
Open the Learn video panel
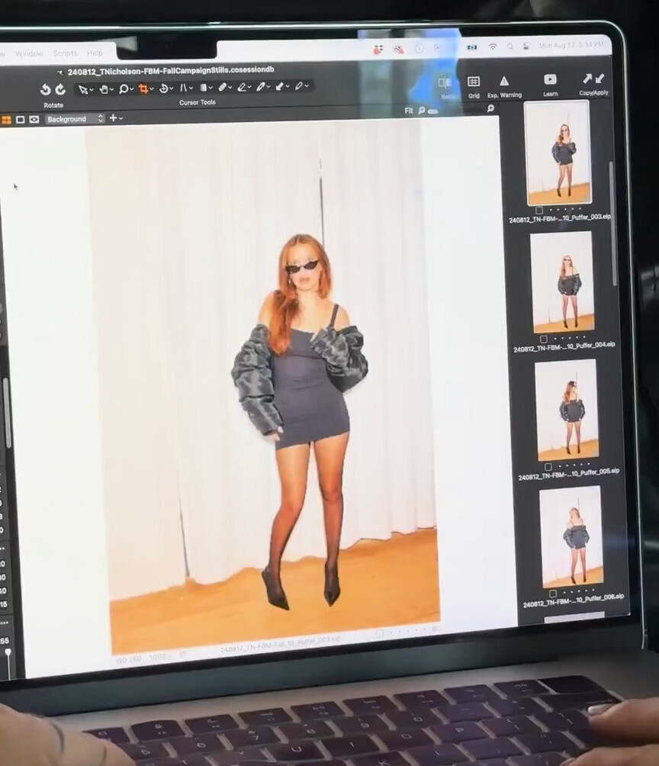pyautogui.click(x=550, y=79)
